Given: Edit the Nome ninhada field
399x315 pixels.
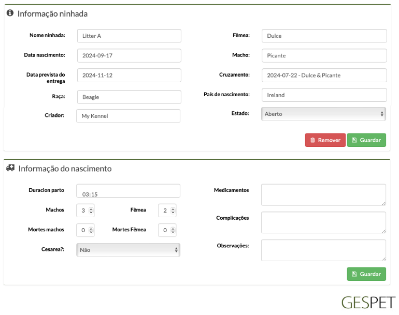Looking at the screenshot, I should point(129,36).
